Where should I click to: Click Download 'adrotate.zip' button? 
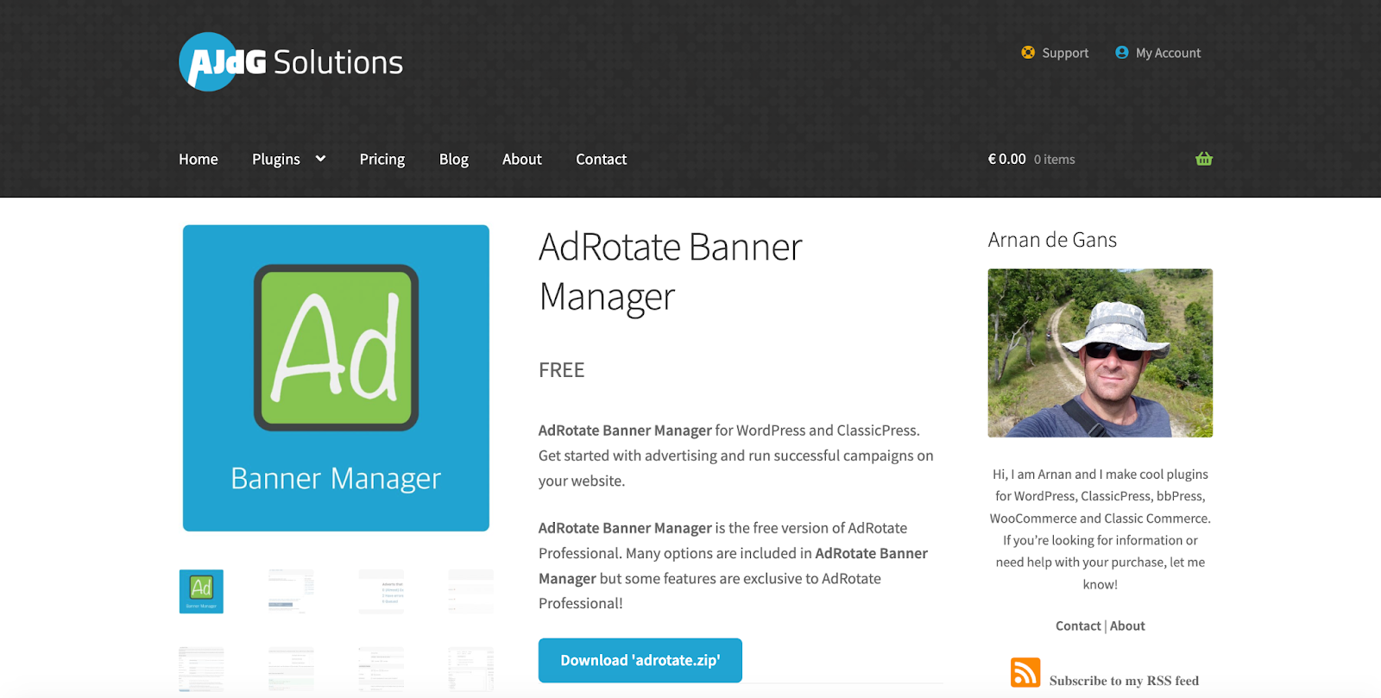[x=640, y=660]
